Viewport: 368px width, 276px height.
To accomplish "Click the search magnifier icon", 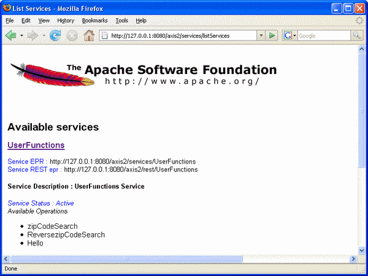I will point(356,35).
